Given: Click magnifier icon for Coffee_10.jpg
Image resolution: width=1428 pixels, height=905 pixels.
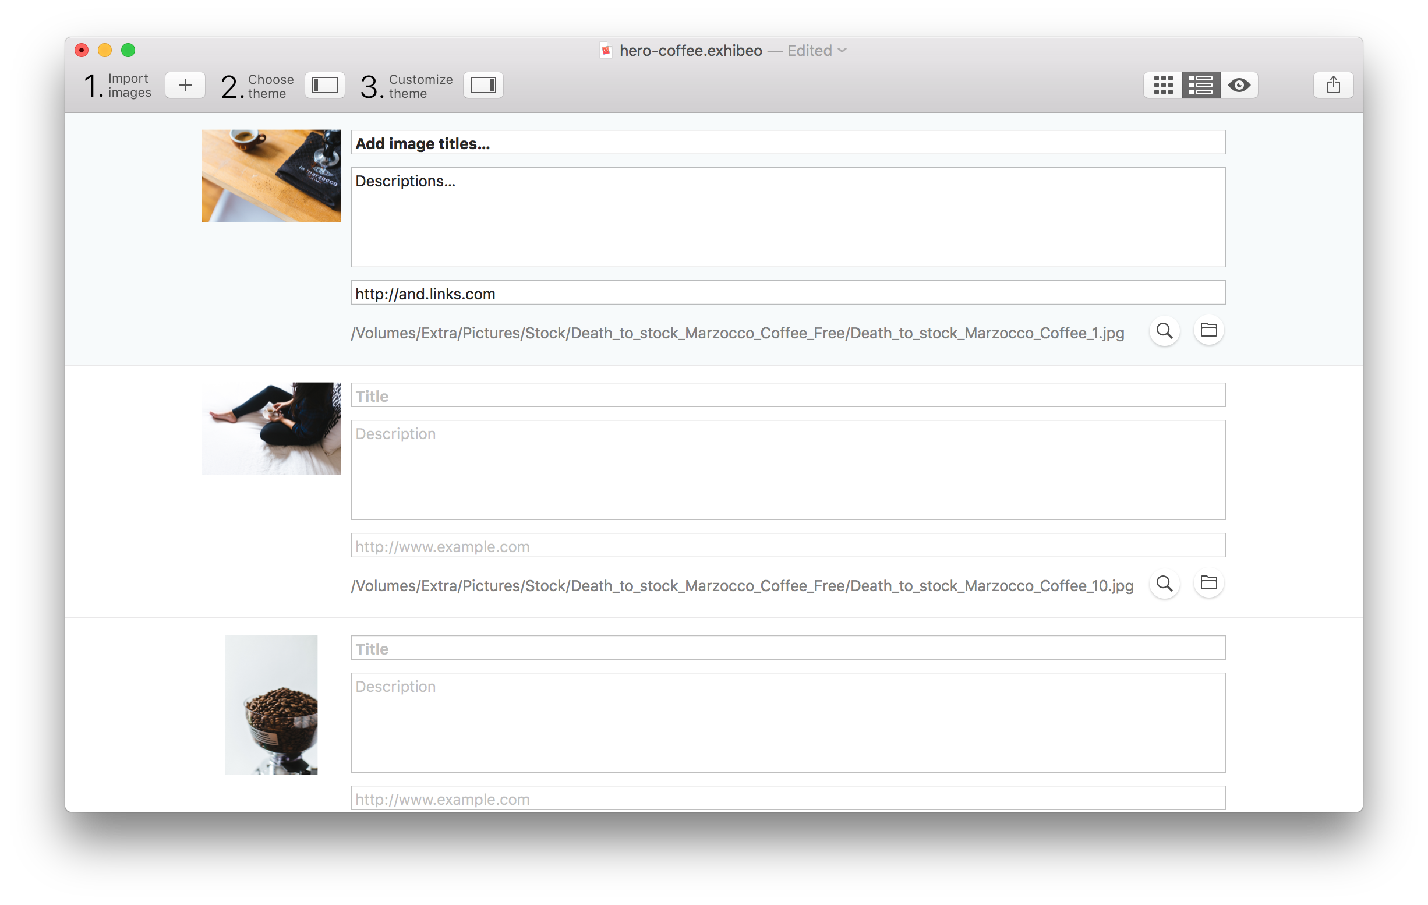Looking at the screenshot, I should pyautogui.click(x=1164, y=584).
